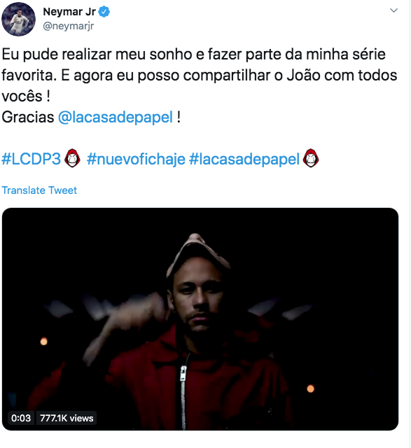Click the 0:03 video duration label
The image size is (411, 448).
tap(21, 418)
